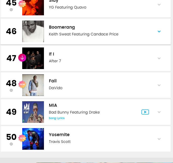This screenshot has height=163, width=173.
Task: Expand details for MIA chart entry
Action: 159,112
